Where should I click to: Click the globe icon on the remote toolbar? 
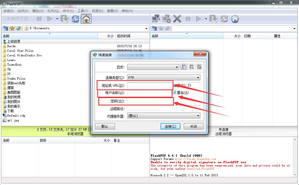click(235, 19)
